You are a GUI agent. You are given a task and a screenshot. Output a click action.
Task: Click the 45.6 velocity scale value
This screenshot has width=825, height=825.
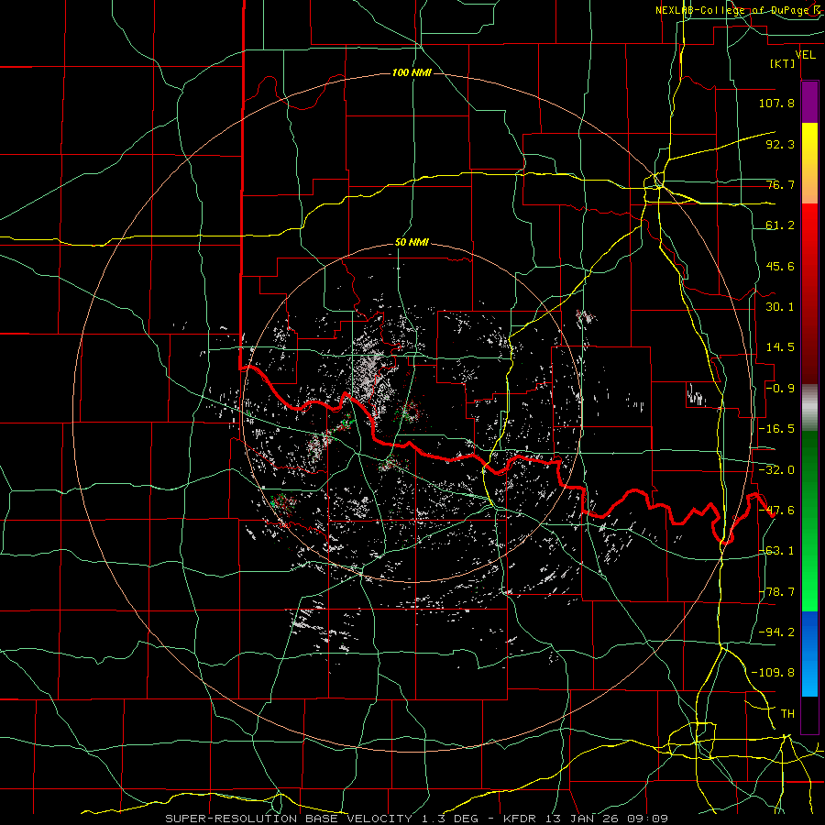click(780, 266)
